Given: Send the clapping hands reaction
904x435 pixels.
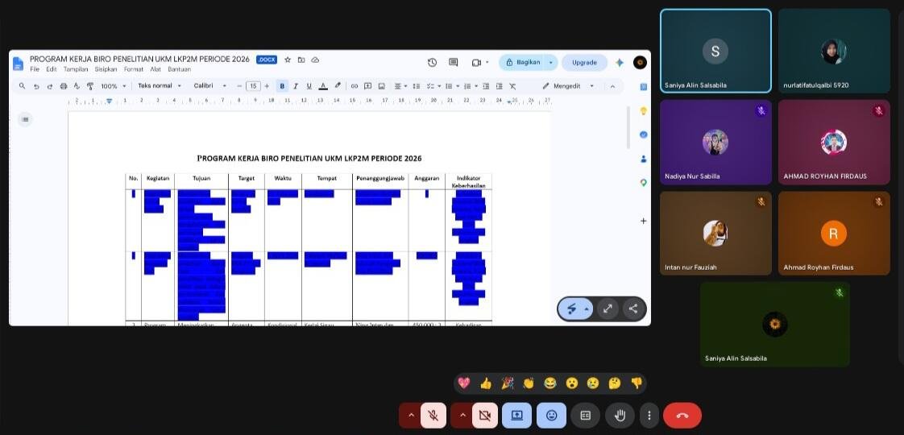Looking at the screenshot, I should click(529, 383).
